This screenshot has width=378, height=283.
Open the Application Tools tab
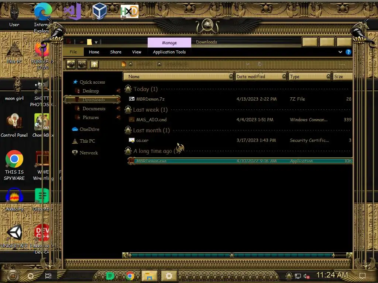click(169, 52)
